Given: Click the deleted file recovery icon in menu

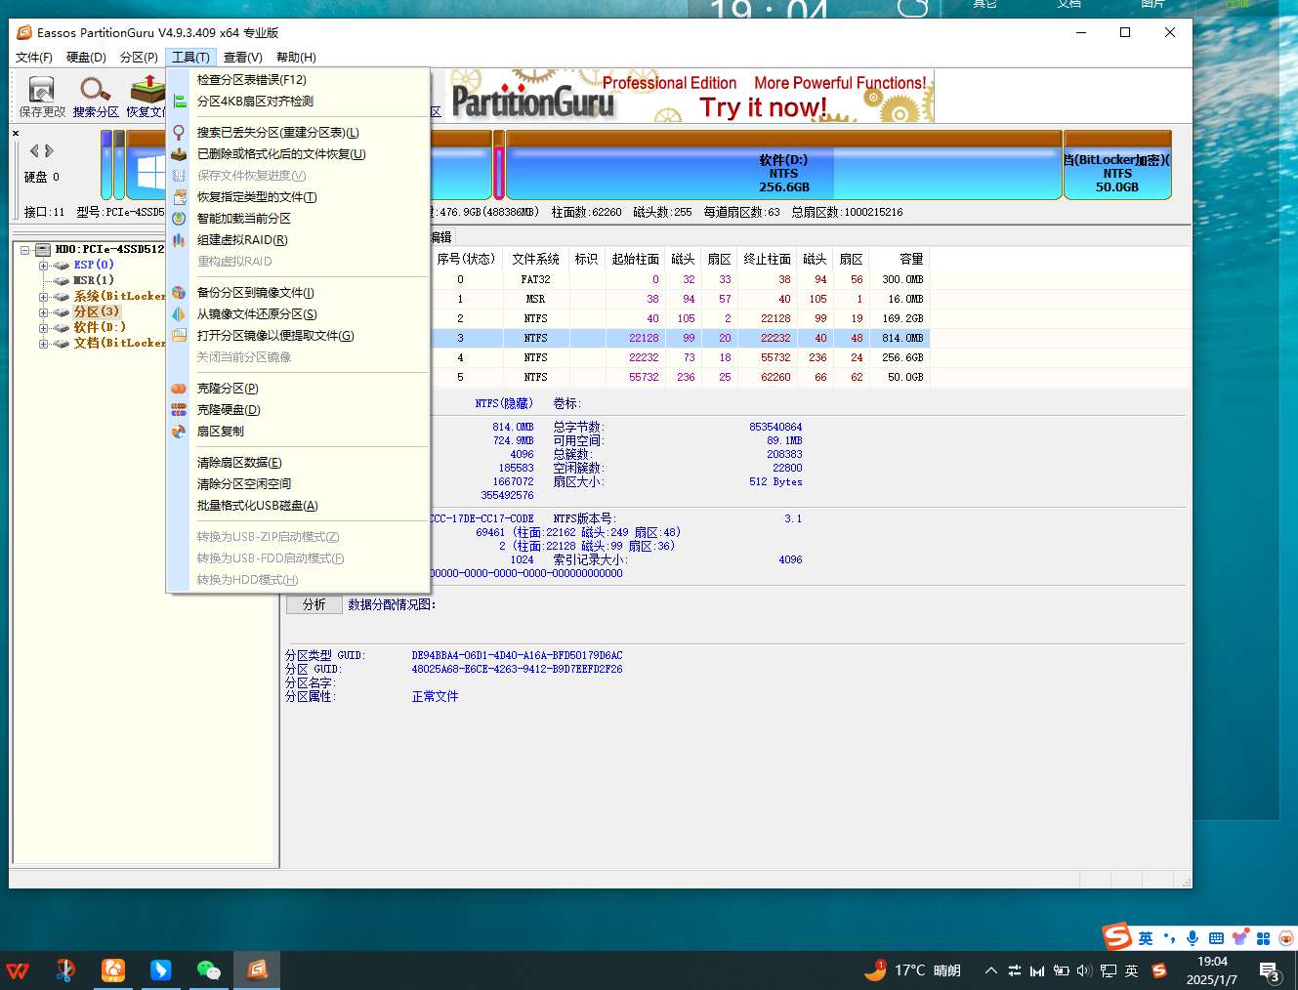Looking at the screenshot, I should [179, 154].
